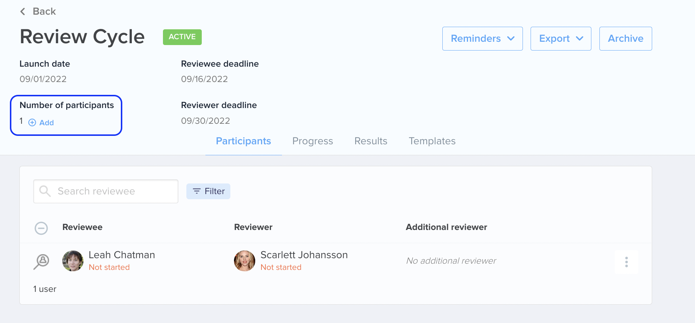
Task: Click the magnifier icon in search field
Action: pyautogui.click(x=45, y=191)
